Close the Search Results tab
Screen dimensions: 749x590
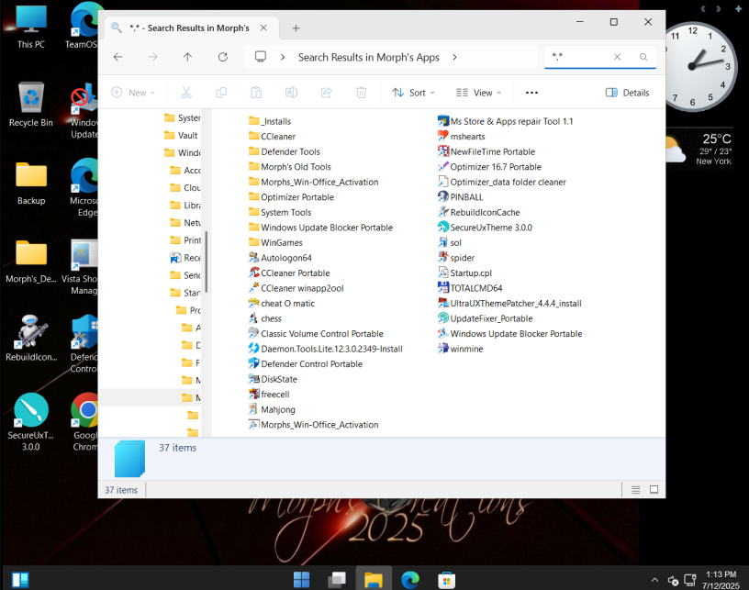point(263,28)
